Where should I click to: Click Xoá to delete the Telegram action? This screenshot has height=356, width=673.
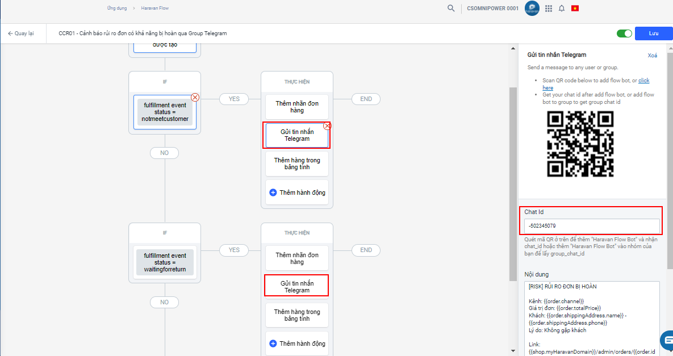[x=653, y=56]
